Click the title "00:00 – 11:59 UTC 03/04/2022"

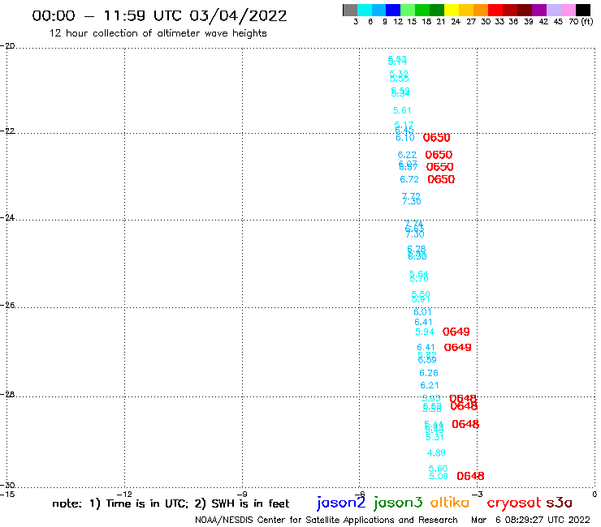pos(159,15)
